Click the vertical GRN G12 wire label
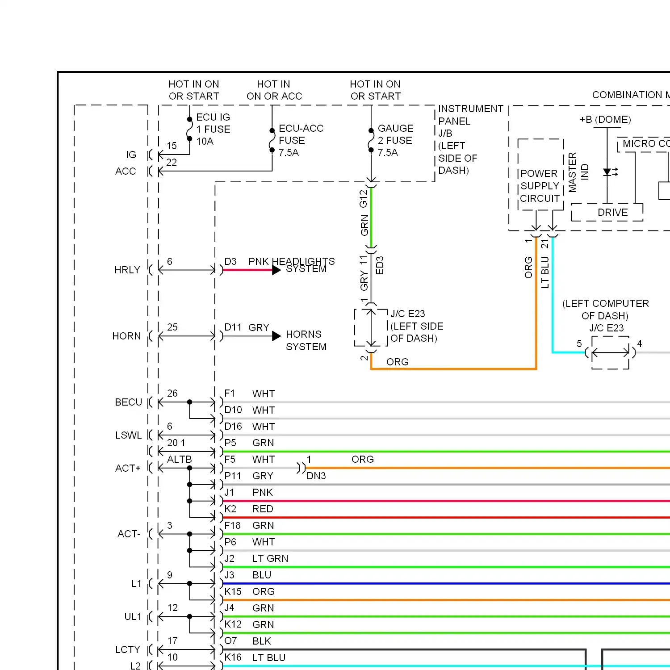This screenshot has height=670, width=670. [x=364, y=213]
